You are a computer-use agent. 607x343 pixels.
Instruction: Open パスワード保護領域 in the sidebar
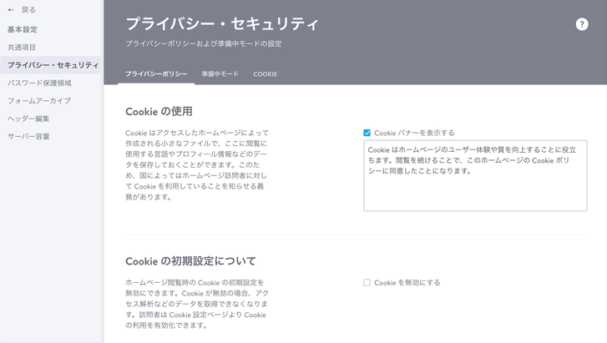pos(39,83)
